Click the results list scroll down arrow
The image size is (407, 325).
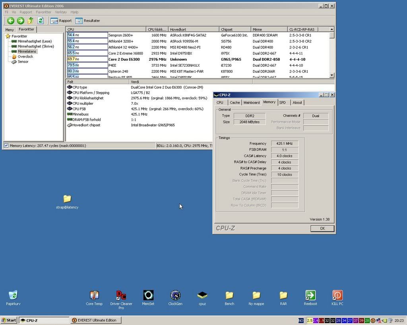click(x=332, y=75)
